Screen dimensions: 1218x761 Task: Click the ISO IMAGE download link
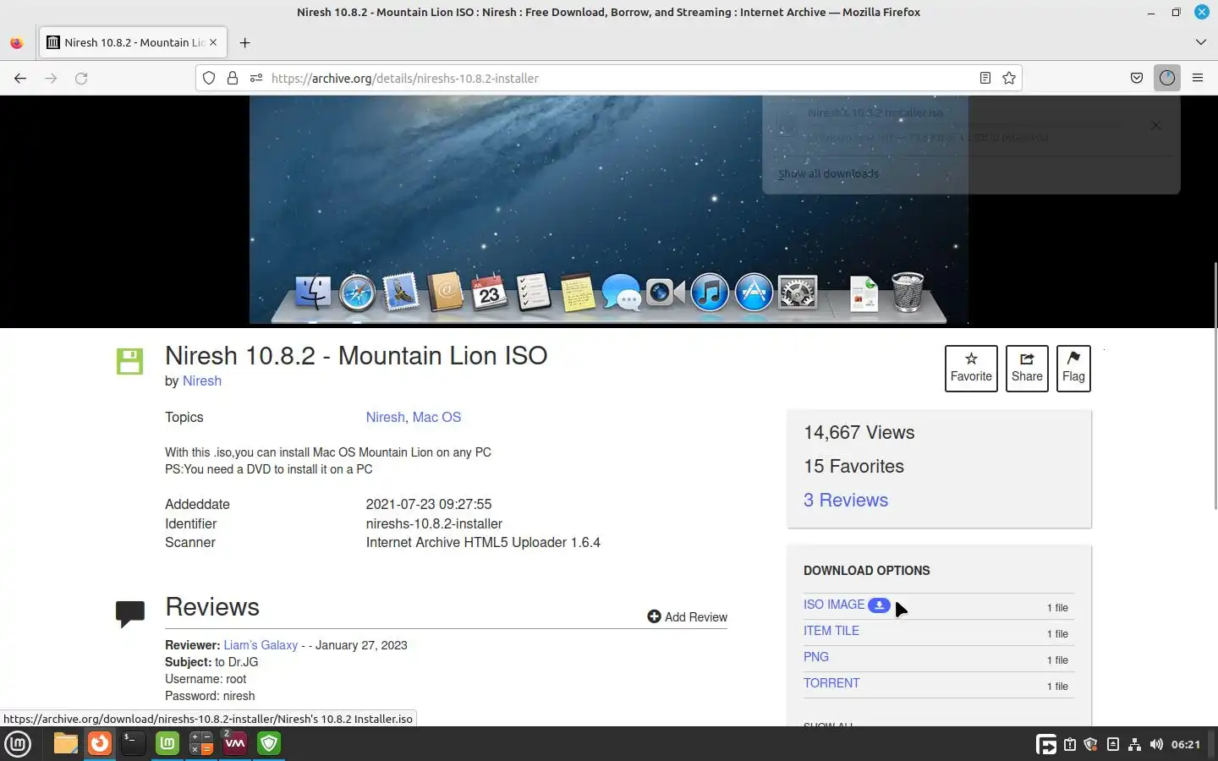(x=834, y=605)
